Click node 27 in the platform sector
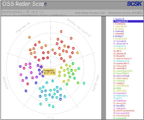This screenshot has width=144, height=120. point(35,57)
